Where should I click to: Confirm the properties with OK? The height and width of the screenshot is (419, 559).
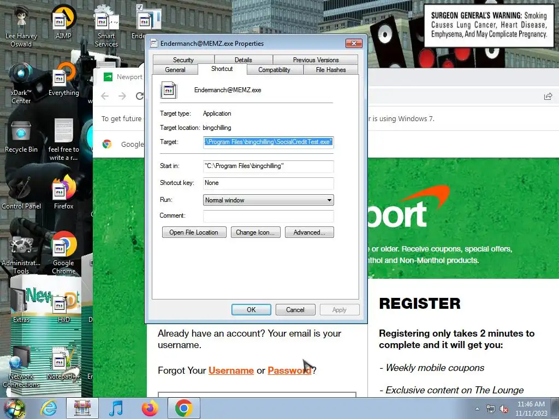coord(251,310)
